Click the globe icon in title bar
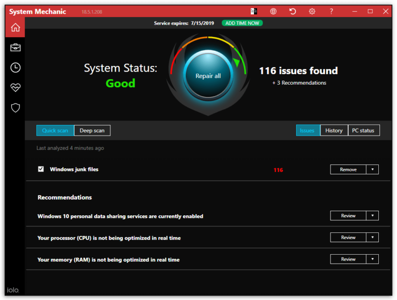This screenshot has height=300, width=397. [x=273, y=12]
